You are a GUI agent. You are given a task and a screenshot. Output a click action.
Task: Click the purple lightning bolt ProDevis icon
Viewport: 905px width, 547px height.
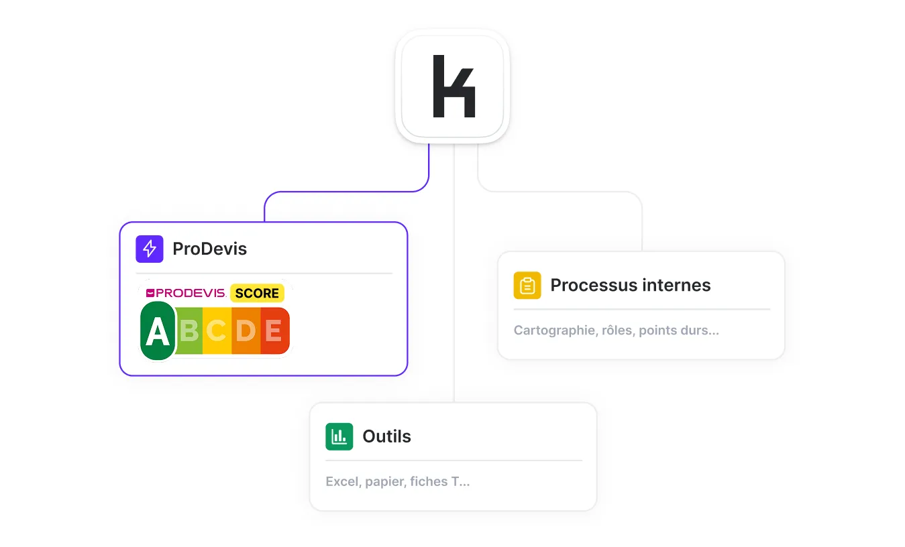point(150,249)
